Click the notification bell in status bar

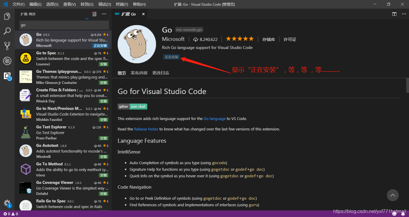tap(403, 214)
